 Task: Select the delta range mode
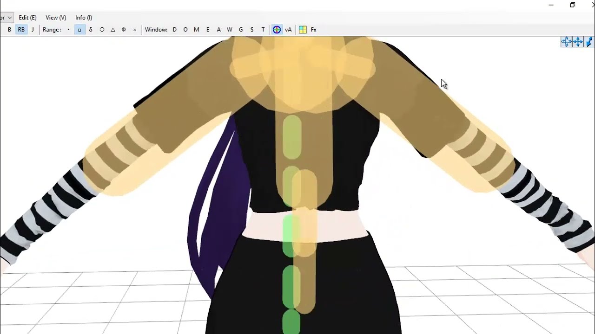[x=91, y=30]
